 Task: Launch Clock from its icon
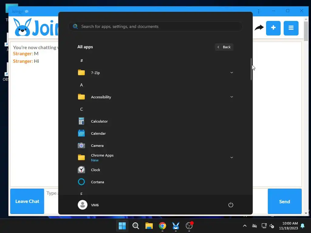(81, 170)
